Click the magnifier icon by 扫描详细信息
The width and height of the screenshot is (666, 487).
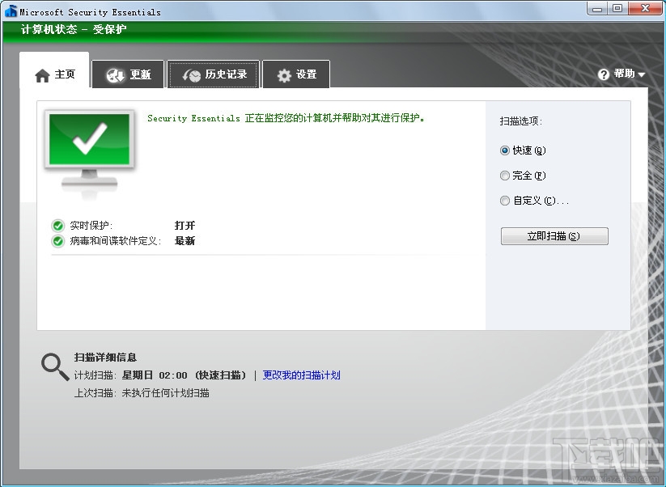(55, 366)
